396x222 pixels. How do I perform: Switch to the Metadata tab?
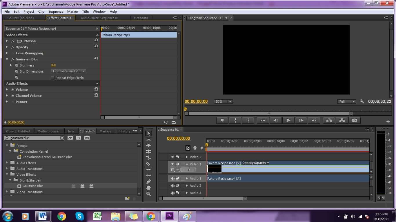(141, 18)
